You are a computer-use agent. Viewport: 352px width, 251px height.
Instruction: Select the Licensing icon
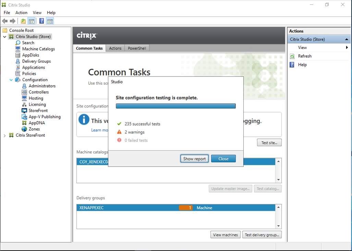(24, 104)
